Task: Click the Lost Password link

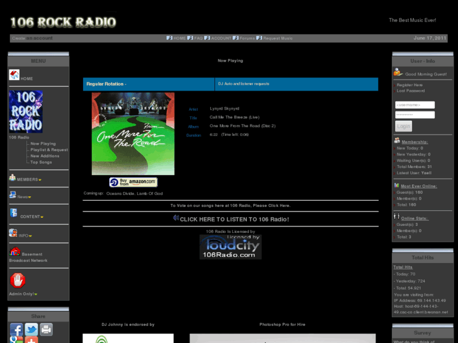Action: (411, 91)
